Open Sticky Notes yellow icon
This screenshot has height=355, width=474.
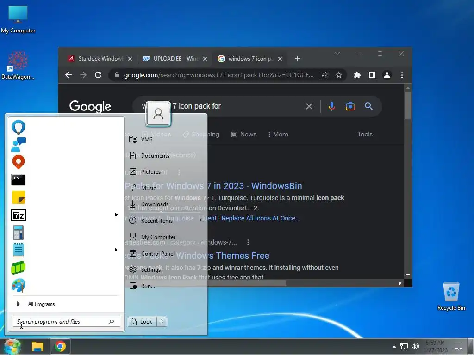tap(19, 197)
